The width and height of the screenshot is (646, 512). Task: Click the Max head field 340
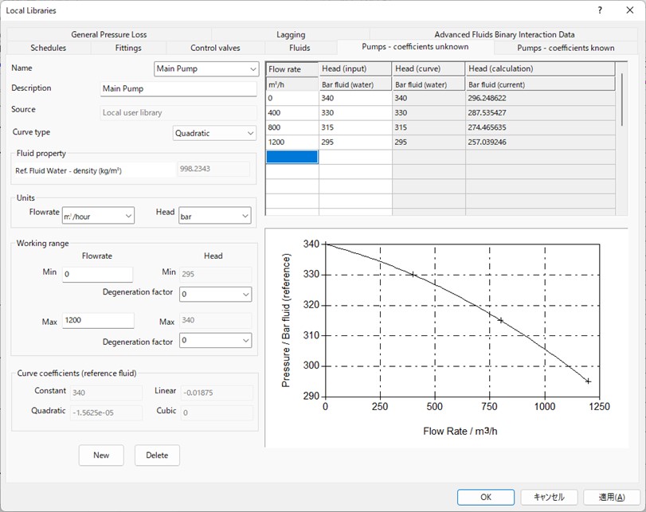(x=216, y=320)
